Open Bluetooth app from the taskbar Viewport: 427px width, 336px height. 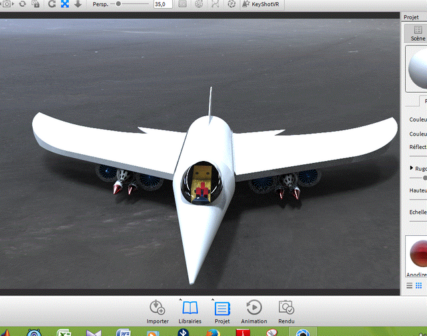183,332
